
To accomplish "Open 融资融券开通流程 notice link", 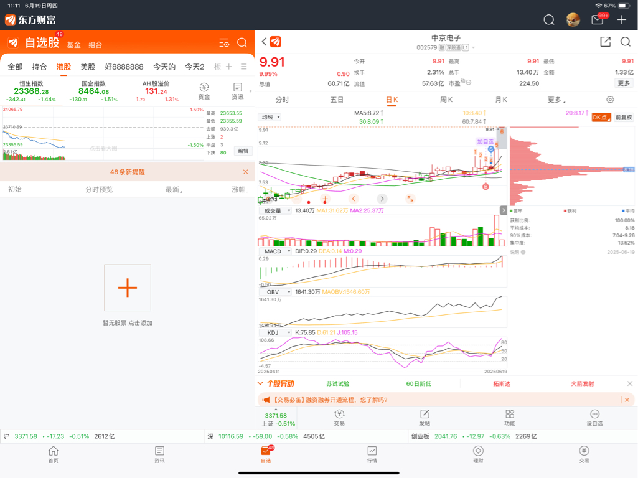I will click(331, 400).
